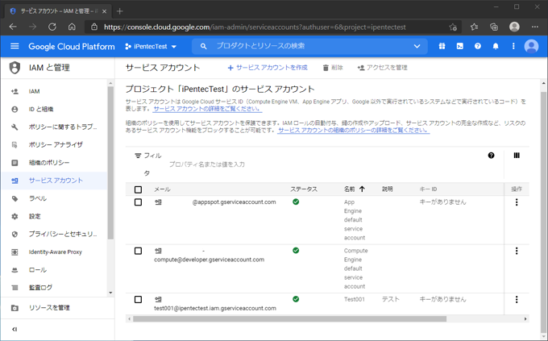
Task: Reload the browser page
Action: pyautogui.click(x=52, y=27)
